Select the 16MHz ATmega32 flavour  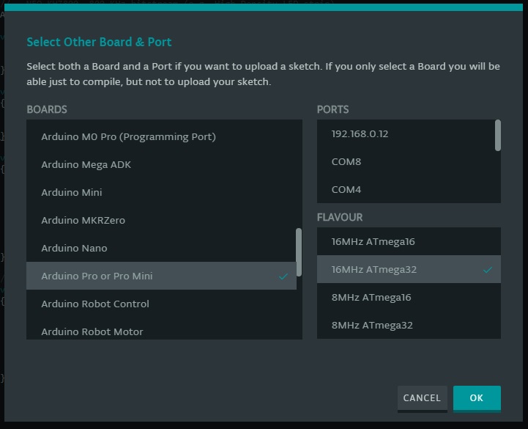point(373,269)
